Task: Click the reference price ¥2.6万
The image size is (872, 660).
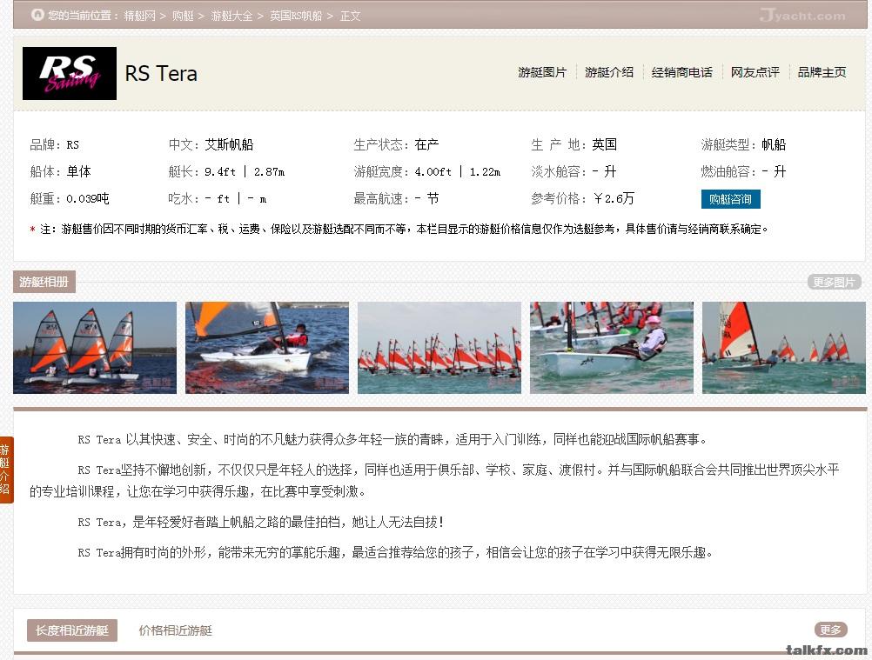Action: (x=614, y=198)
